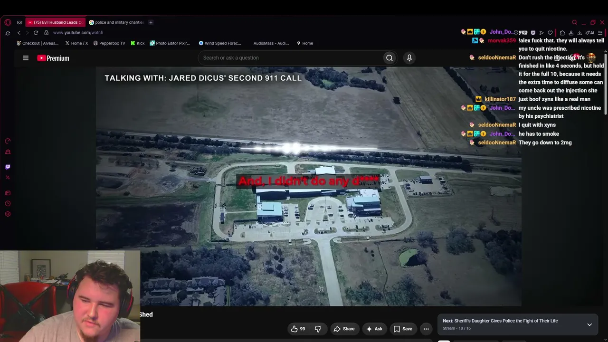Open the Photo Editor Pixlr bookmark
608x342 pixels.
coord(170,43)
